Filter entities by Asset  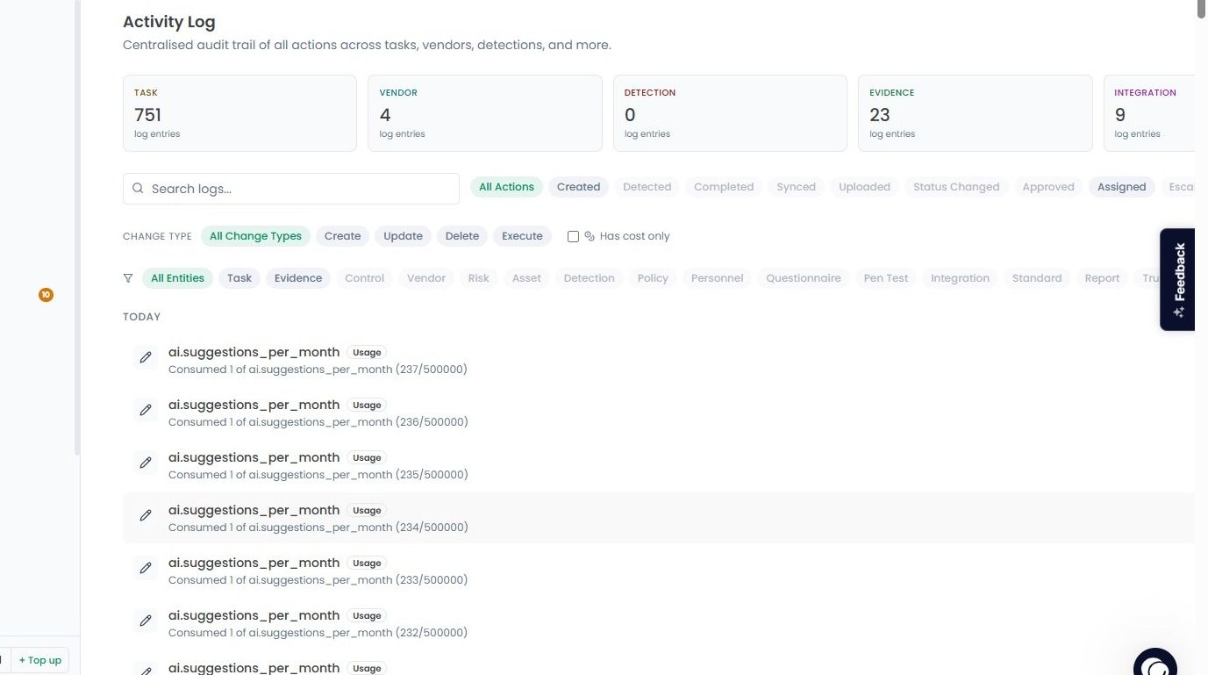526,278
